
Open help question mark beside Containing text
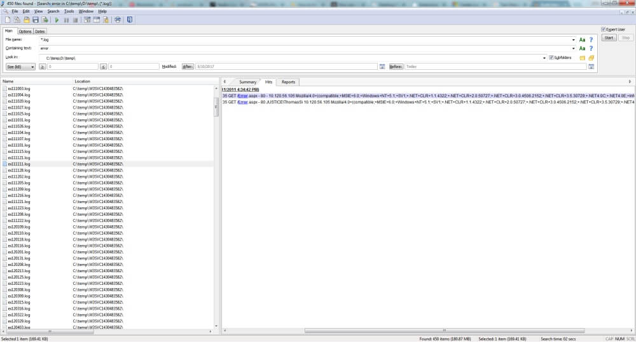591,49
